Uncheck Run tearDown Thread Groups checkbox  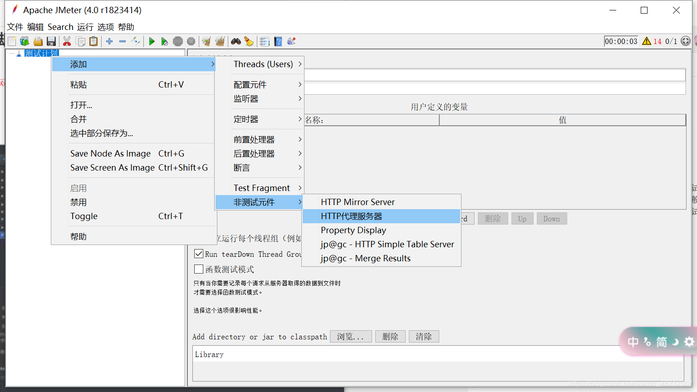[x=199, y=254]
